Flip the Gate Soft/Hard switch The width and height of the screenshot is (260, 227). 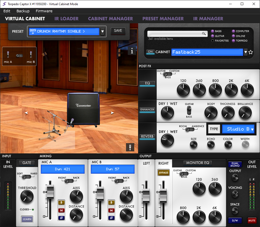[26, 177]
